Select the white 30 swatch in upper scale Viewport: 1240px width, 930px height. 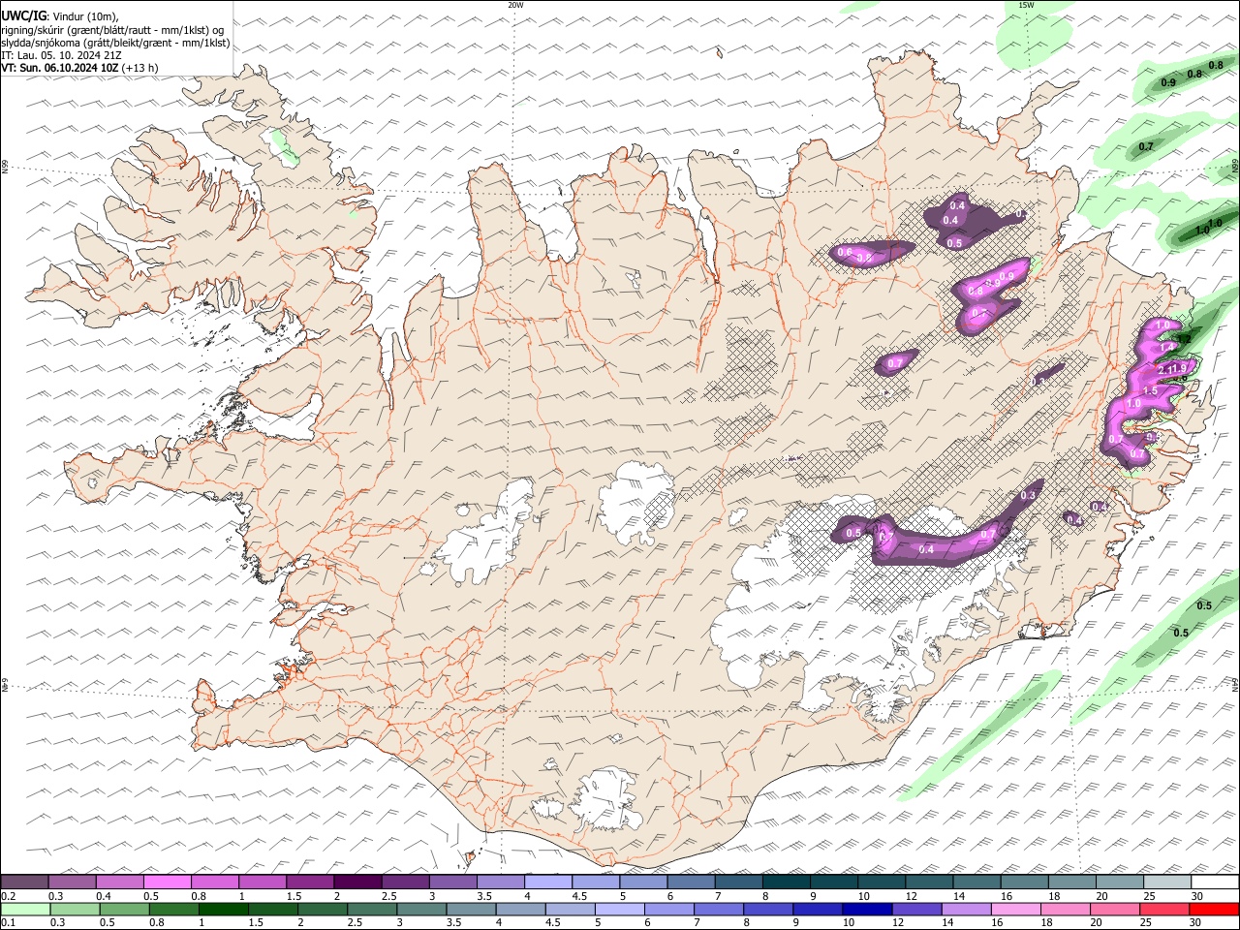point(1215,882)
